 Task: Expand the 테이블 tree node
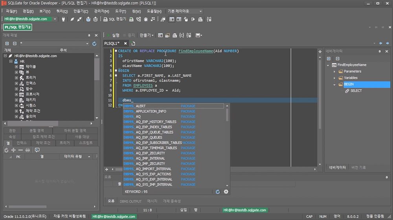(16, 67)
